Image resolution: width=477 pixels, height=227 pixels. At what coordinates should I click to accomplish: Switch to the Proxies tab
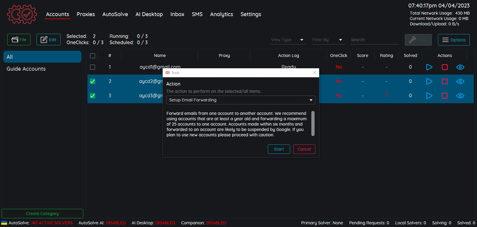(86, 14)
